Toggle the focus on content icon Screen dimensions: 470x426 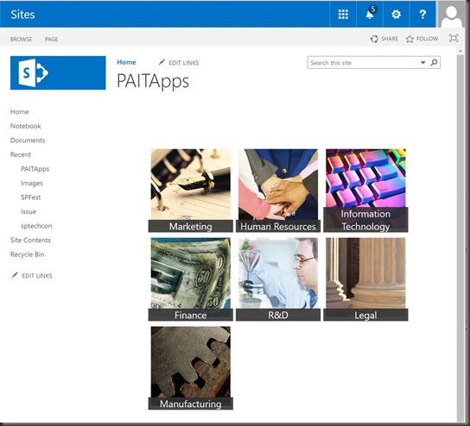[454, 38]
